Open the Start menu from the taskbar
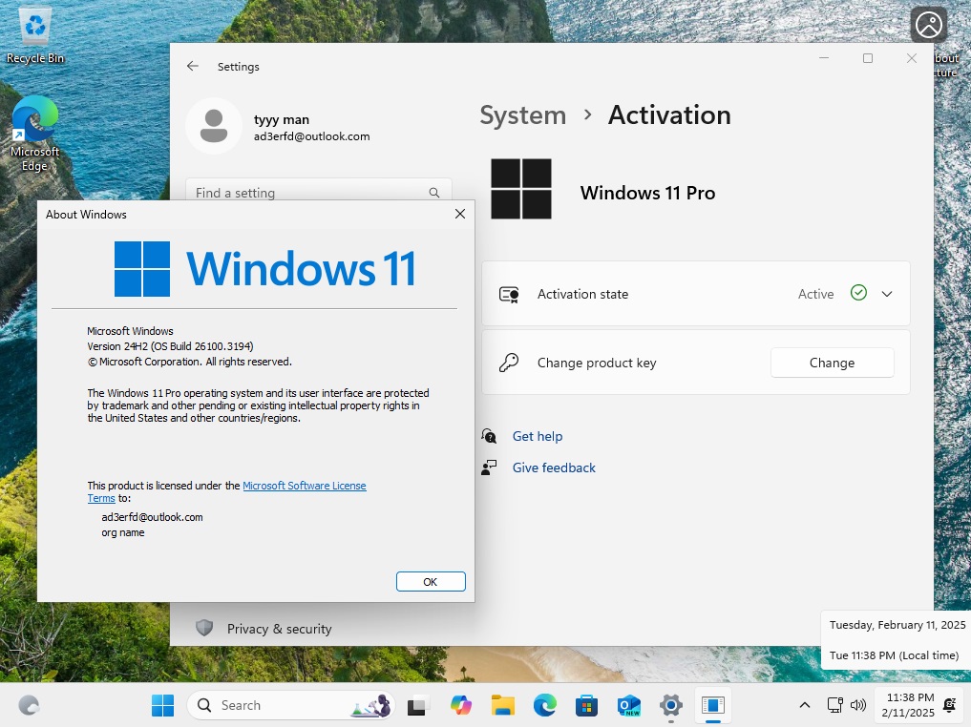971x727 pixels. (x=163, y=705)
